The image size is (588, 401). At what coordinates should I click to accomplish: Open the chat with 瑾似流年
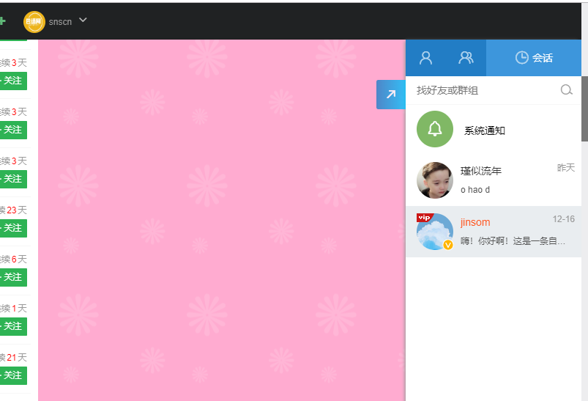coord(505,180)
